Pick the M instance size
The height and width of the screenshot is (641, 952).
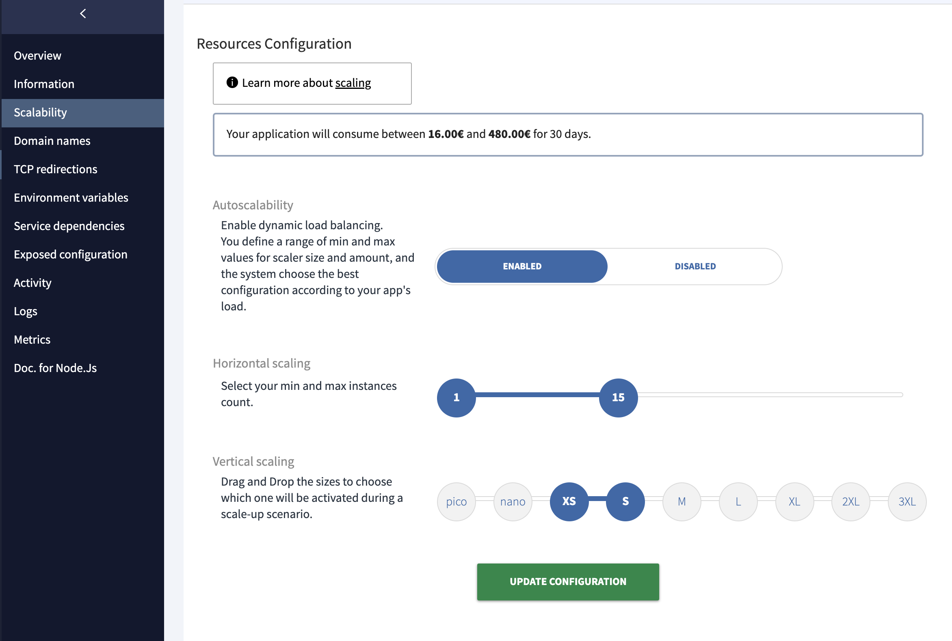682,501
